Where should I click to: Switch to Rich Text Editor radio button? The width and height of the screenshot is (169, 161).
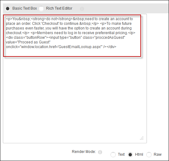coord(41,8)
